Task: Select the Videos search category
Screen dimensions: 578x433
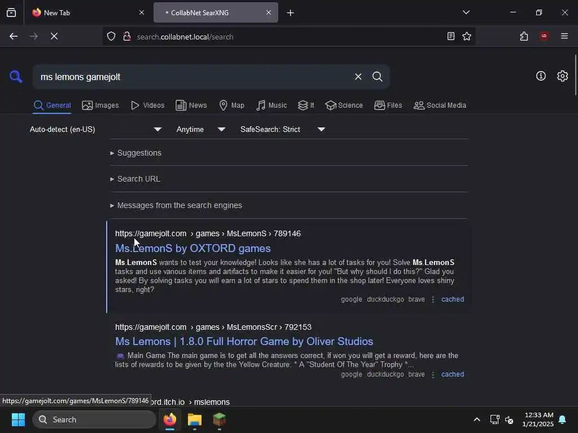Action: tap(147, 105)
